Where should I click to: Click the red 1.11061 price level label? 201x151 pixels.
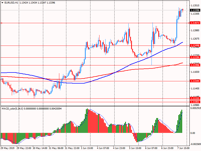pos(195,102)
